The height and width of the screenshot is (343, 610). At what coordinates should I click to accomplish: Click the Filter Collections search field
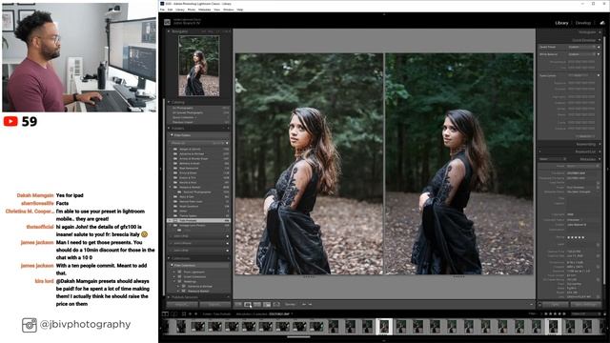click(x=200, y=266)
